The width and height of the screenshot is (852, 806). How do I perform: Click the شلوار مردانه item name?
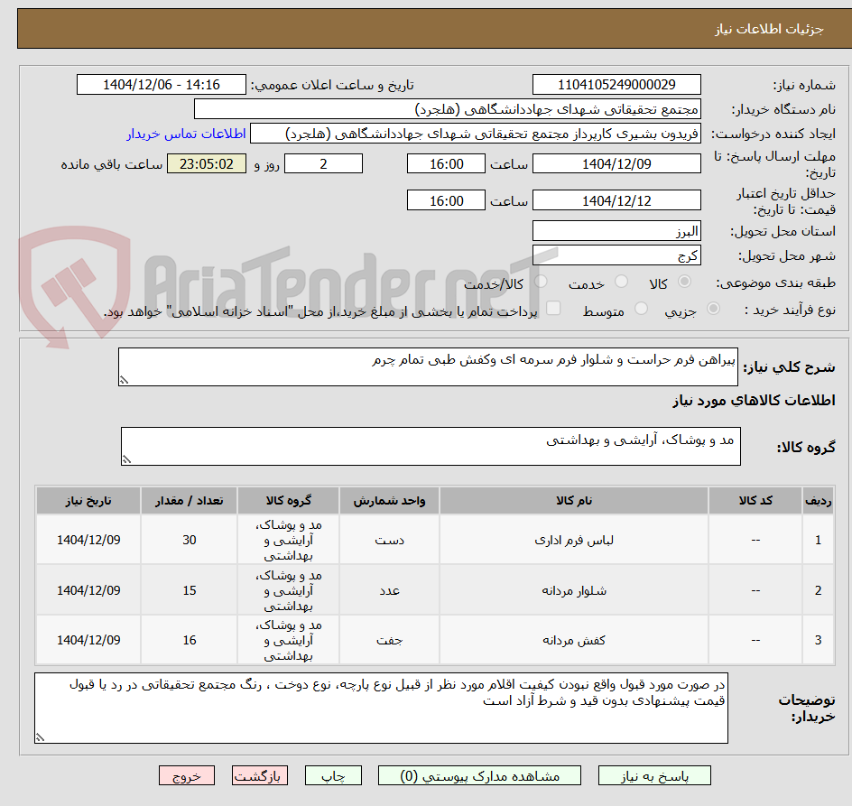pos(574,590)
